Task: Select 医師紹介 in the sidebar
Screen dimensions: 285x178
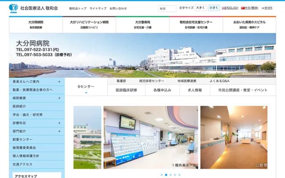Action: coord(37,106)
